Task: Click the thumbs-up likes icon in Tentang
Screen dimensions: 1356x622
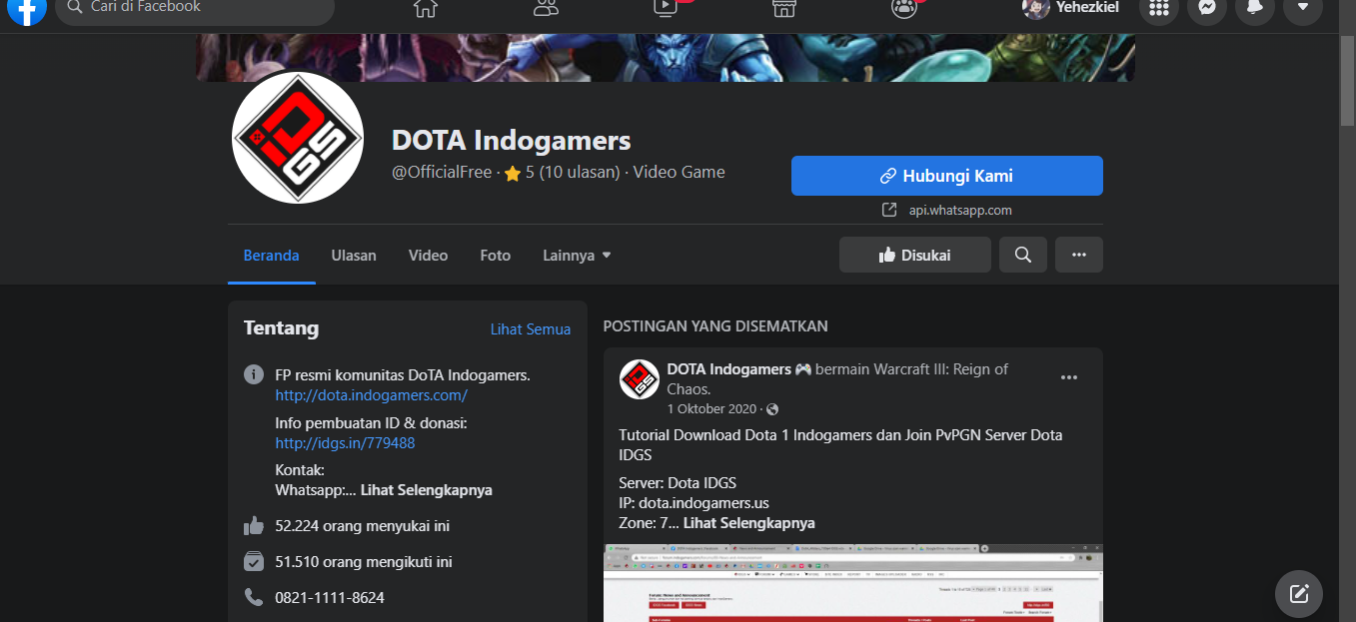Action: tap(254, 525)
